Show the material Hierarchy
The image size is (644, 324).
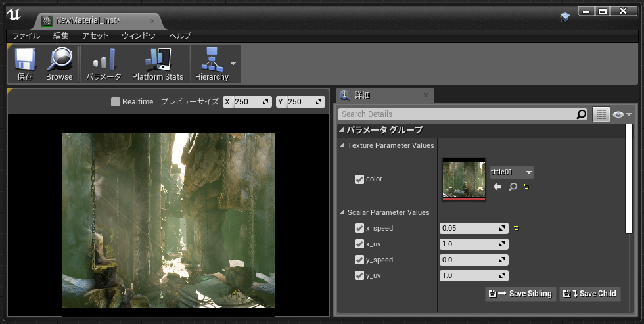pos(212,64)
